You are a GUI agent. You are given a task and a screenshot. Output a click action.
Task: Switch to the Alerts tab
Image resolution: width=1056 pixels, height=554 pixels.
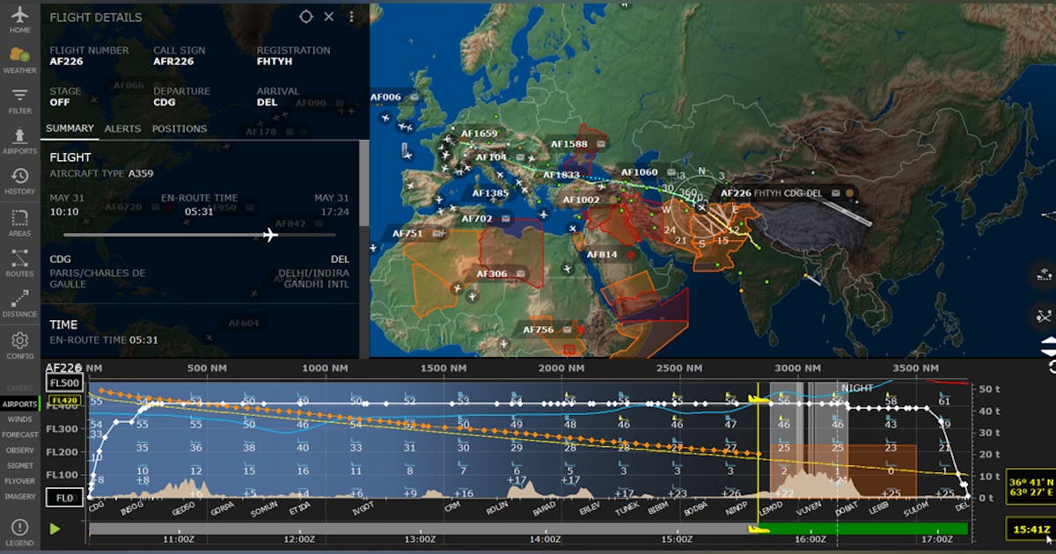point(122,128)
